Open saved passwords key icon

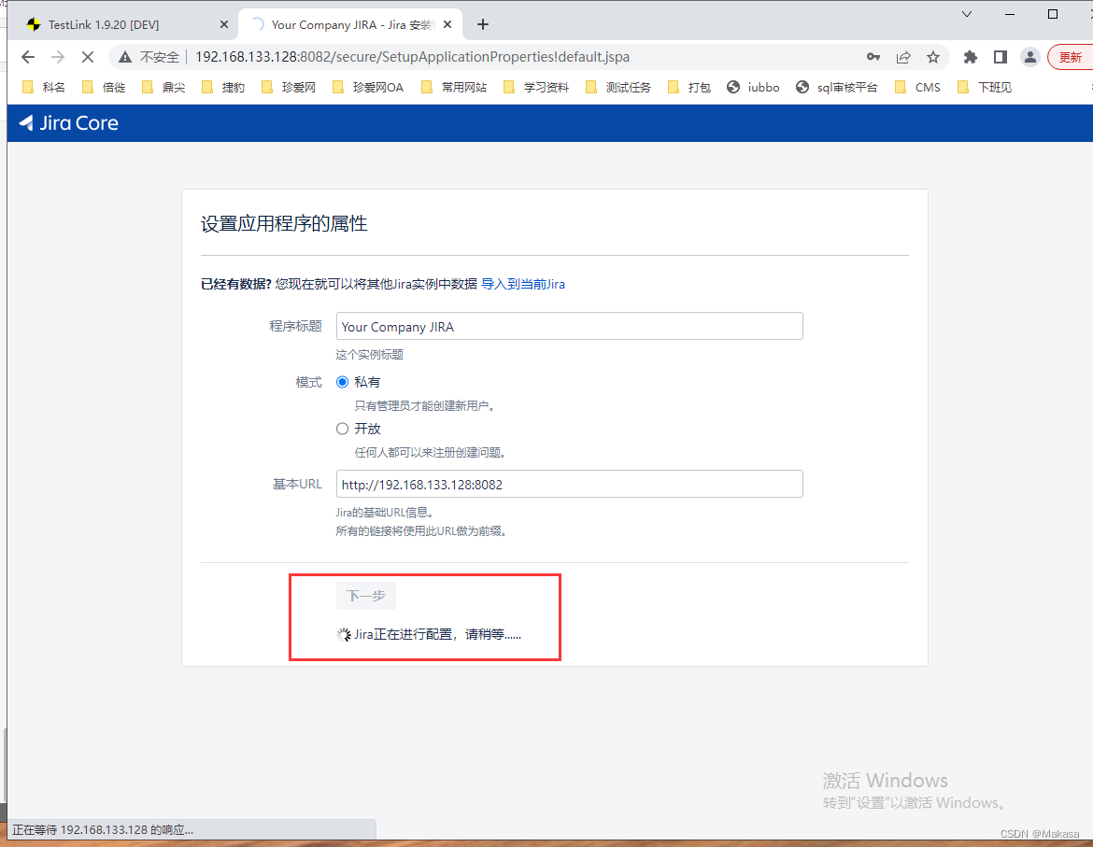tap(873, 57)
